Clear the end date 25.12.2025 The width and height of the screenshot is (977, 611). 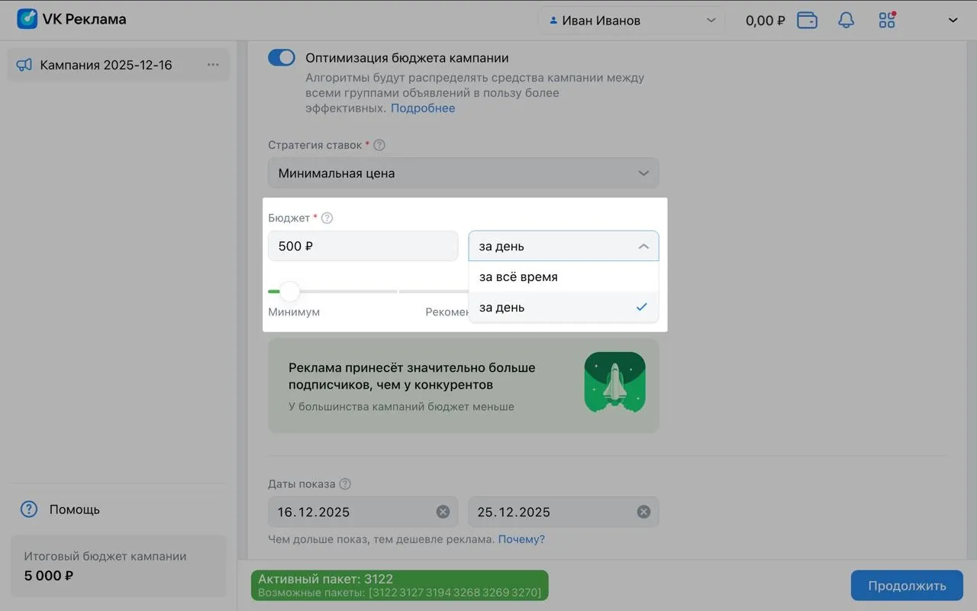pyautogui.click(x=643, y=512)
